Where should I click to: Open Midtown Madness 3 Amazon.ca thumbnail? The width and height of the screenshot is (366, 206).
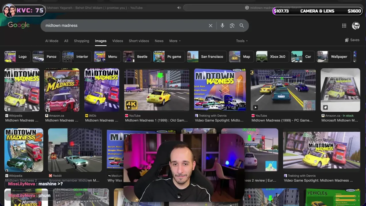point(62,90)
